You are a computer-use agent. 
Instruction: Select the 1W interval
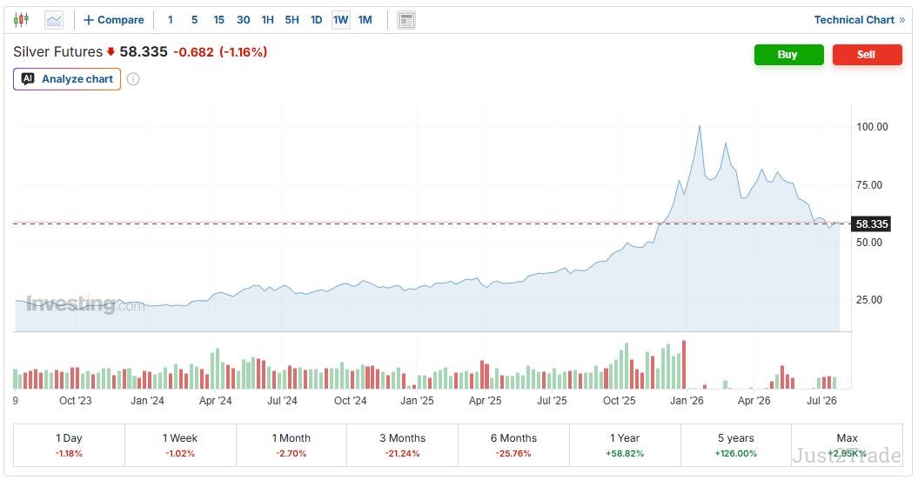point(341,20)
